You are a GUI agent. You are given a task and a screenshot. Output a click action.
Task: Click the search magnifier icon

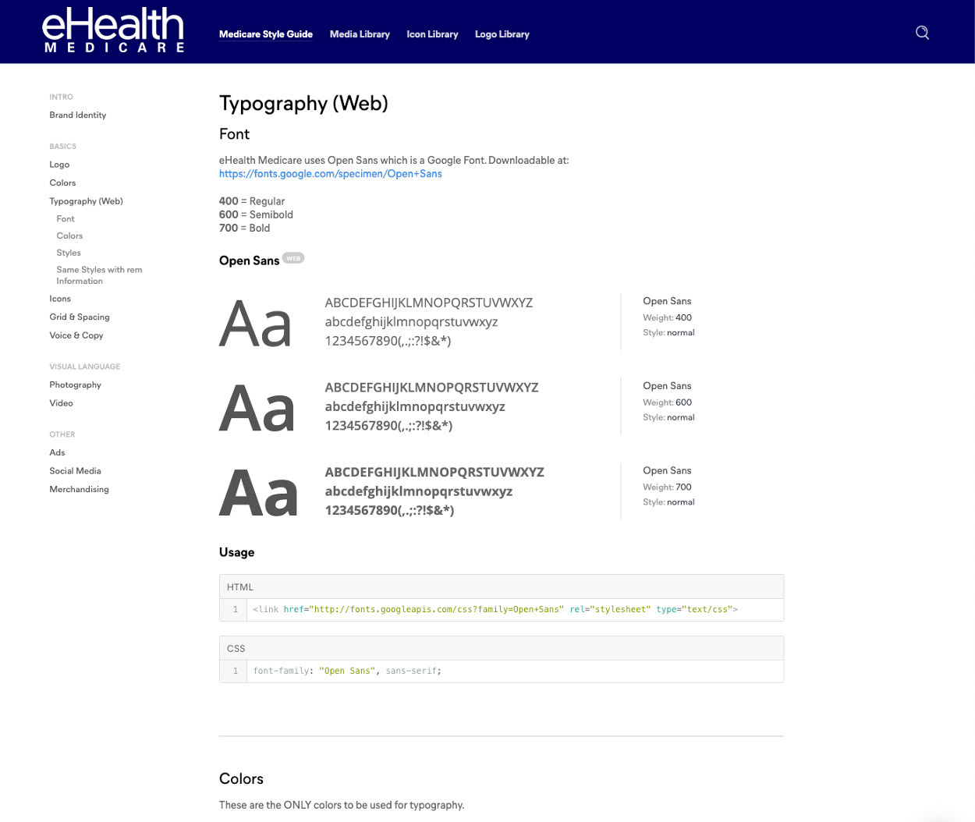pyautogui.click(x=922, y=33)
